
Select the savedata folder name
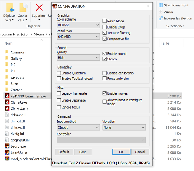point(18,77)
